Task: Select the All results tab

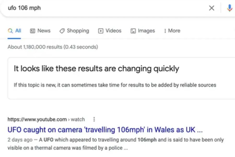Action: tap(14, 31)
